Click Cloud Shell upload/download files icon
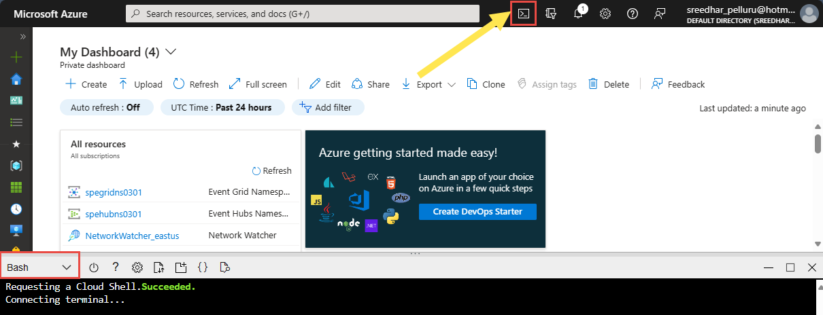 (x=159, y=267)
